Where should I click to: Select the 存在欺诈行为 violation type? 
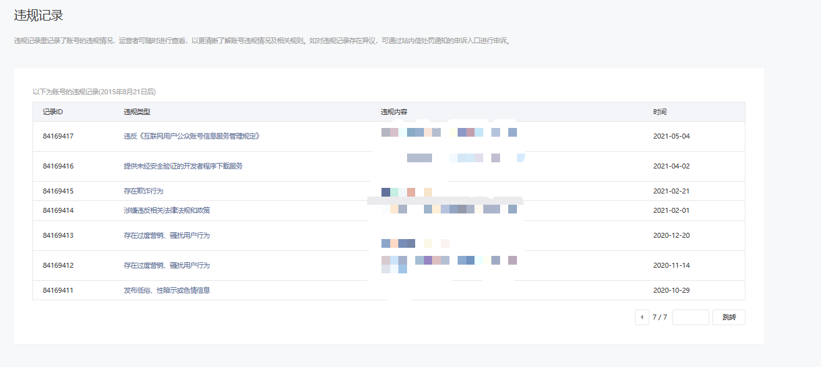point(144,191)
